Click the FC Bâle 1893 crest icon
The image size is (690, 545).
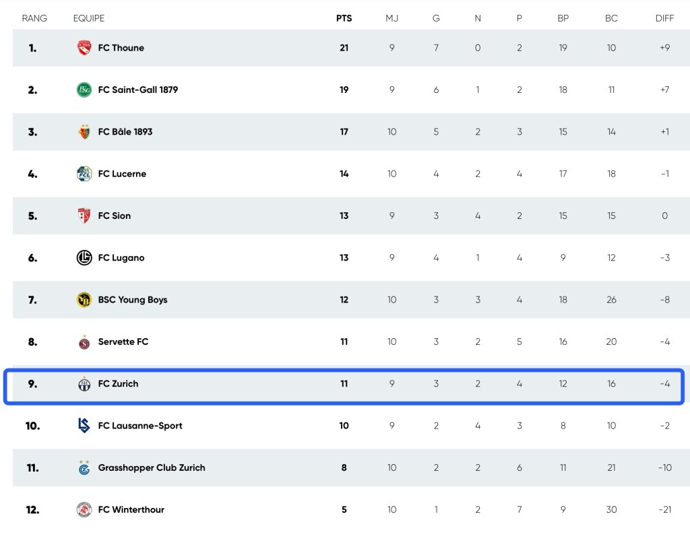tap(84, 132)
